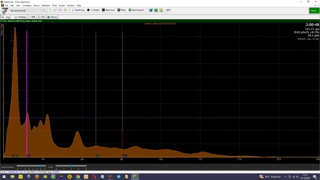Viewport: 320px width, 180px height.
Task: Open the Spectrogram view
Action: 136,10
